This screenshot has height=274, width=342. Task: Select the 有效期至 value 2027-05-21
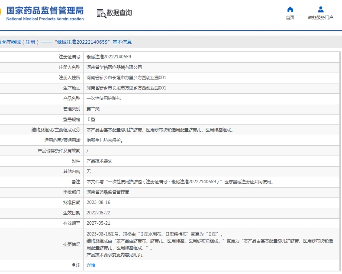point(98,223)
